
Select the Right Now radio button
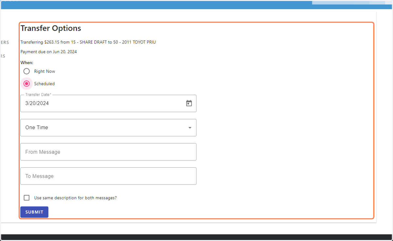pyautogui.click(x=27, y=71)
